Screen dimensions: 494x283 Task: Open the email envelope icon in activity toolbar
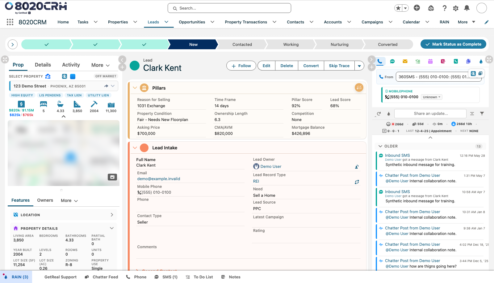click(x=405, y=61)
